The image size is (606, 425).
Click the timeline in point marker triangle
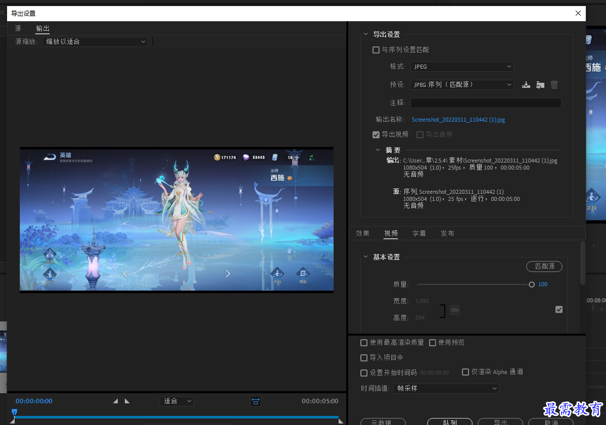(12, 421)
